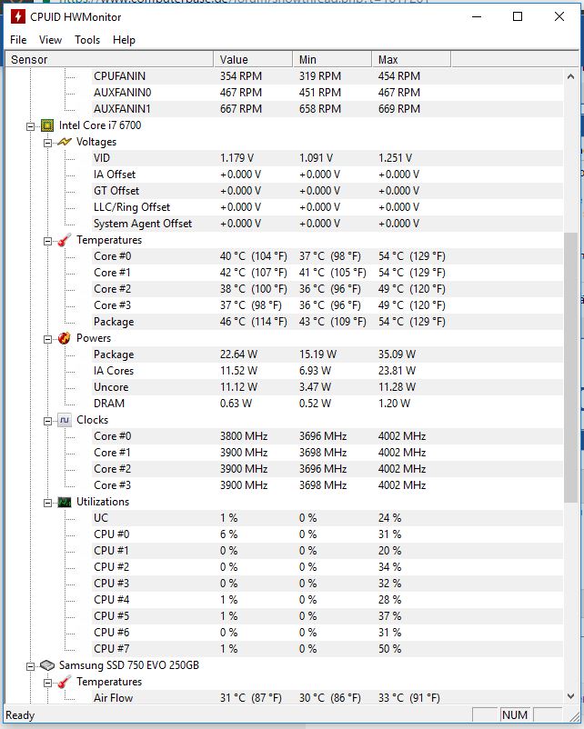This screenshot has height=729, width=584.
Task: Click the Value column header
Action: 253,59
